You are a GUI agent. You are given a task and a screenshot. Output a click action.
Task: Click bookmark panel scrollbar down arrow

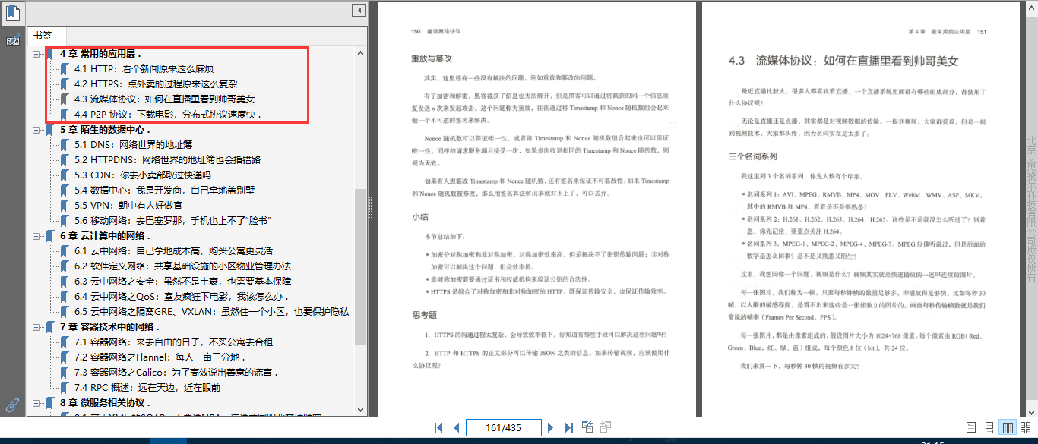pos(360,408)
